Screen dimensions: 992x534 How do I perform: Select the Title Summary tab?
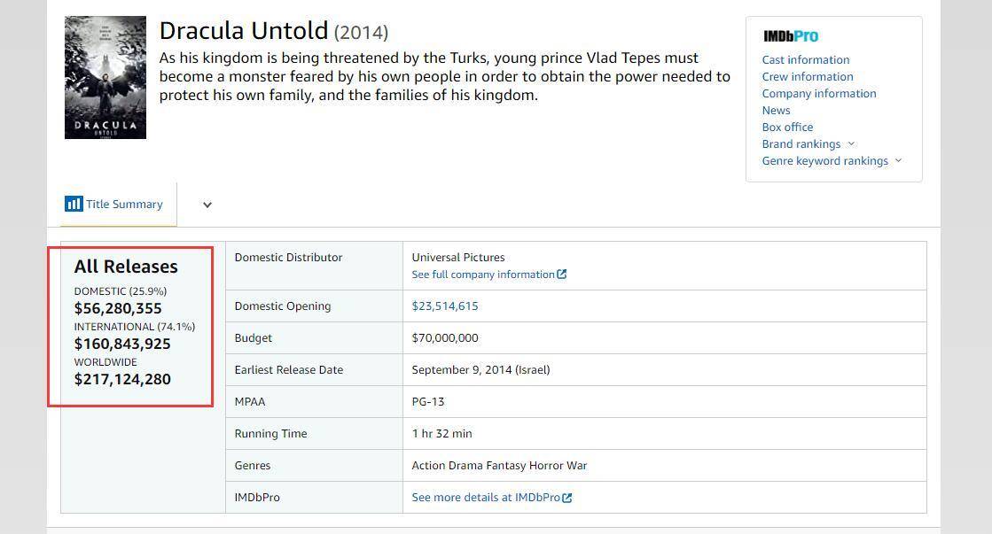click(118, 204)
